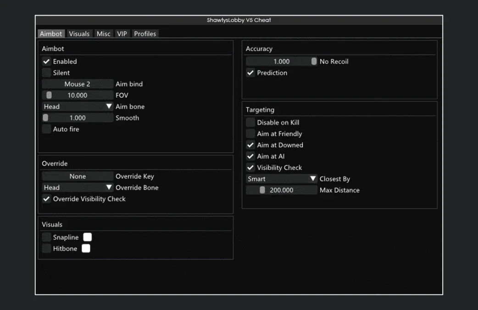The image size is (478, 310).
Task: Tick the Auto fire checkbox
Action: [x=46, y=129]
